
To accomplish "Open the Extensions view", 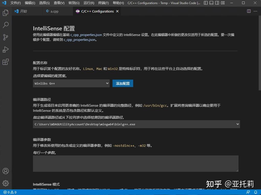I will (x=6, y=62).
